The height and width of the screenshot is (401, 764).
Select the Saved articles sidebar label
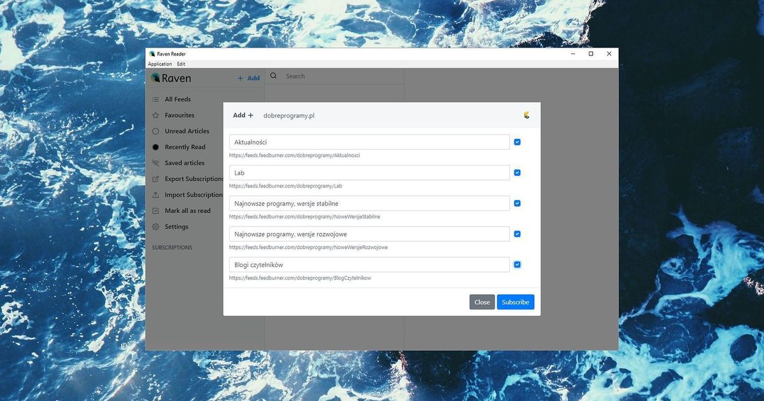point(185,163)
